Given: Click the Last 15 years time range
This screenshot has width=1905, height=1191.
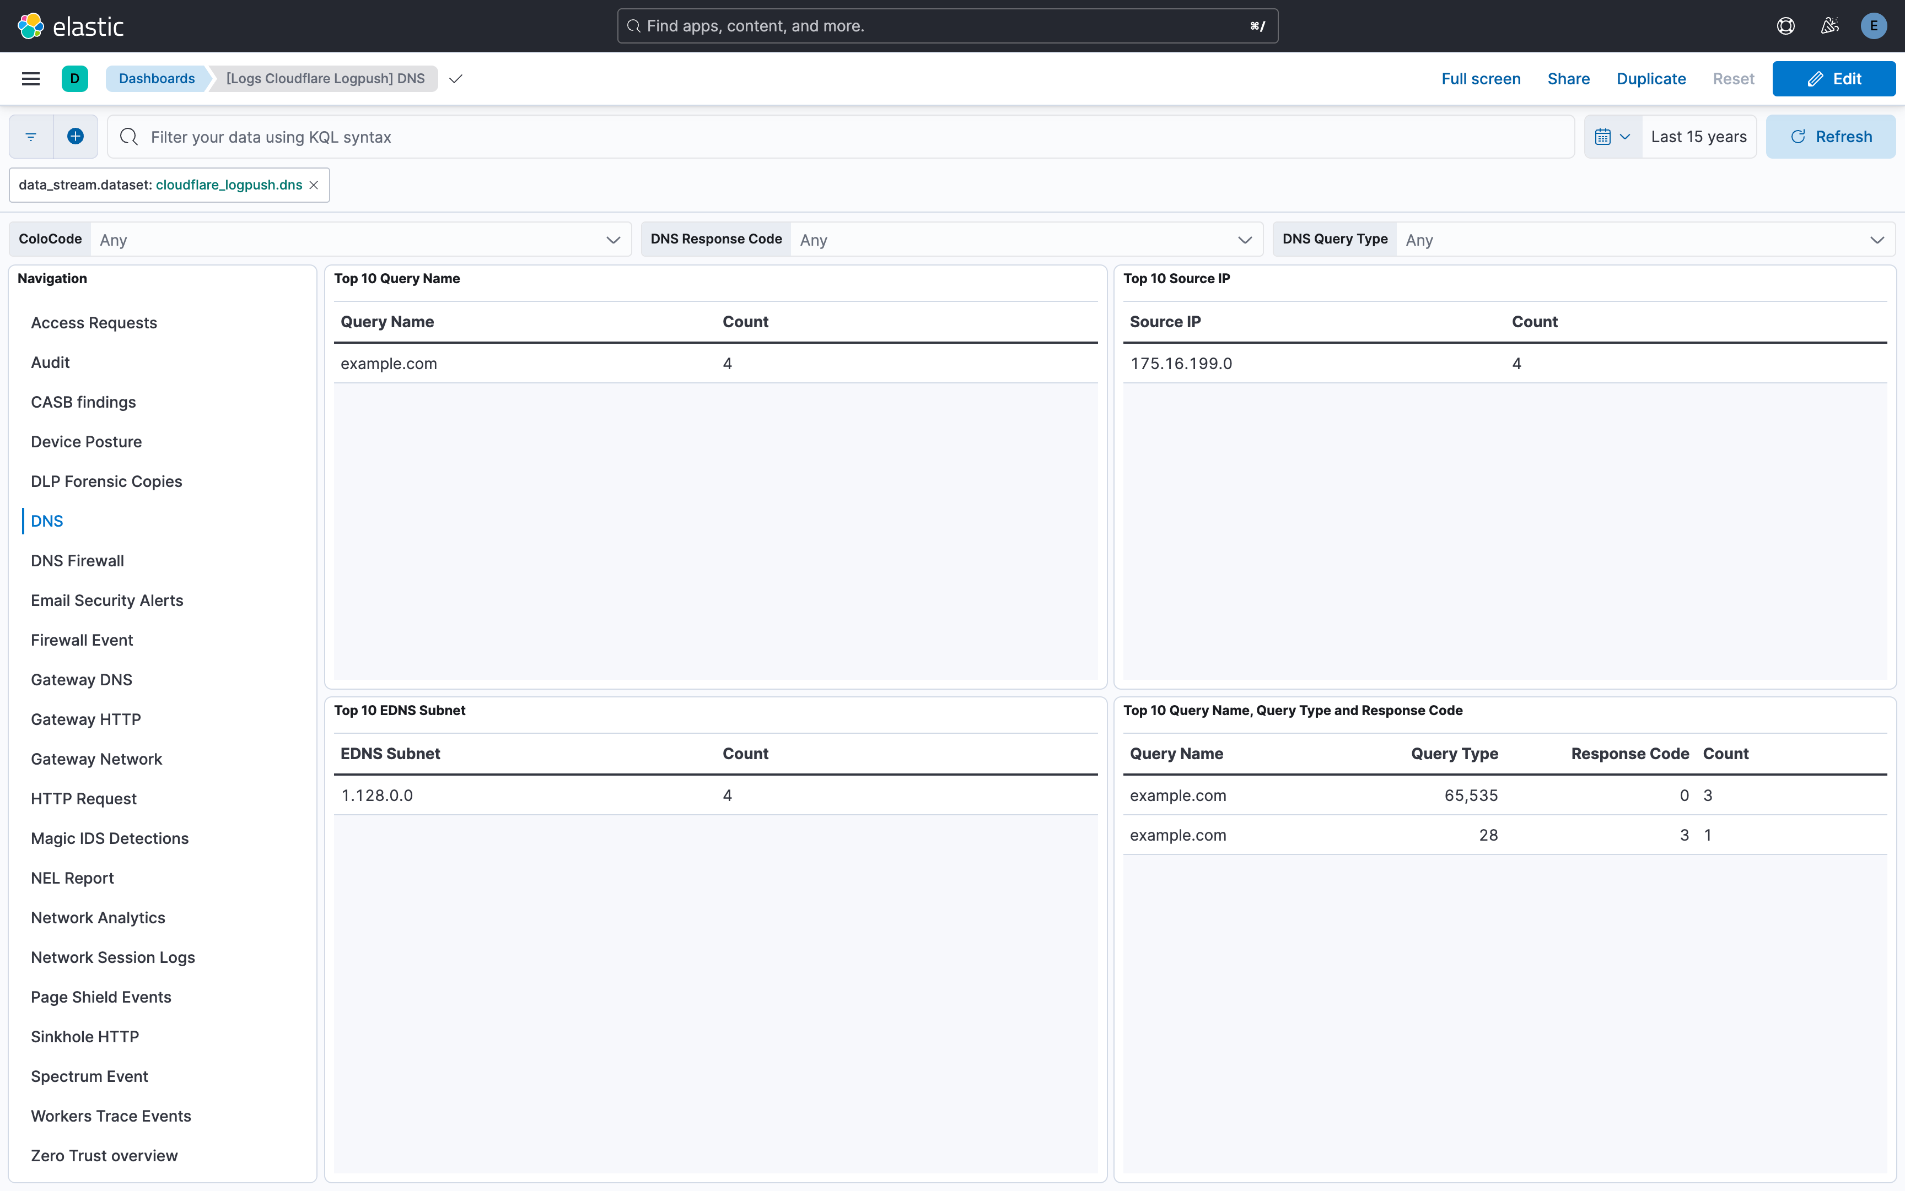Looking at the screenshot, I should (x=1698, y=137).
